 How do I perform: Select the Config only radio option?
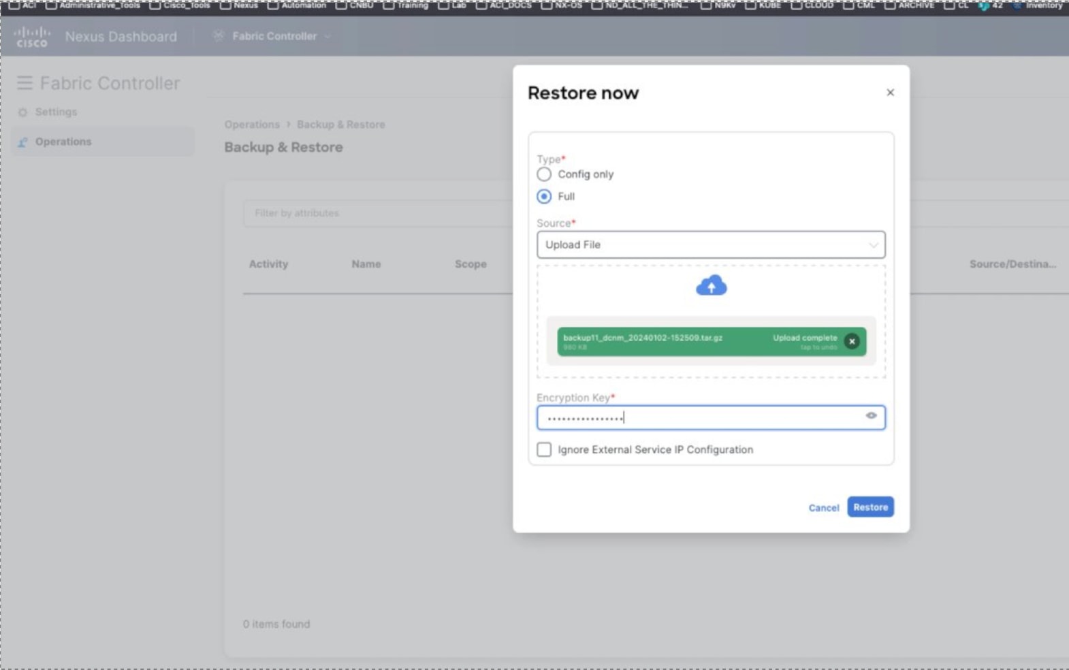(544, 174)
